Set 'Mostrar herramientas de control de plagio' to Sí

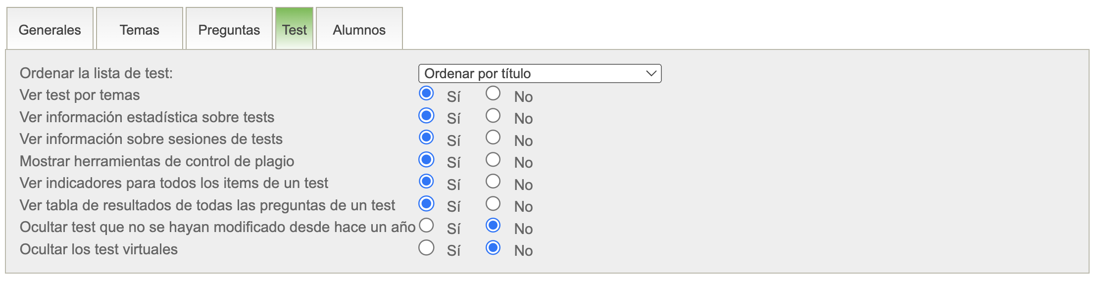coord(426,159)
